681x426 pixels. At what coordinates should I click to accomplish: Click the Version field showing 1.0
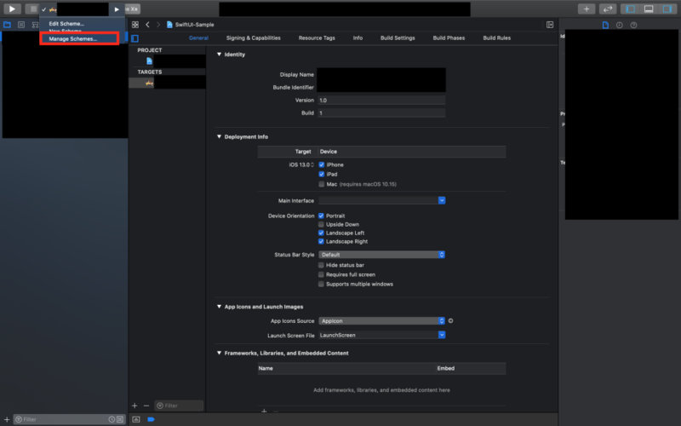tap(381, 101)
